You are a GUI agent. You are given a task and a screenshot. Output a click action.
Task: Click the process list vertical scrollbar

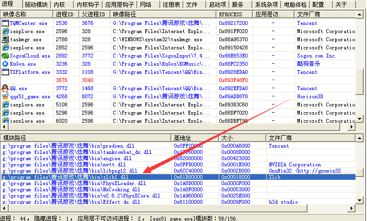point(362,72)
